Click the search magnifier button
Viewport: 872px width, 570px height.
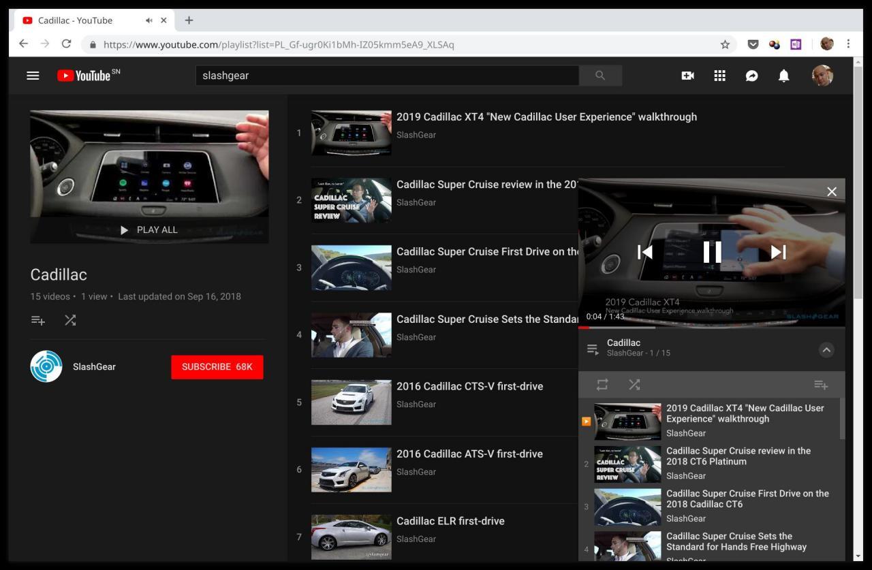coord(600,76)
